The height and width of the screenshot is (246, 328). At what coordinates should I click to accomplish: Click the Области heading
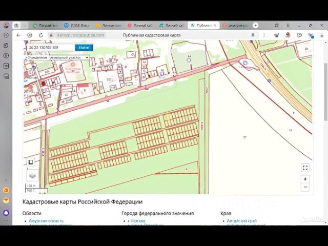32,213
